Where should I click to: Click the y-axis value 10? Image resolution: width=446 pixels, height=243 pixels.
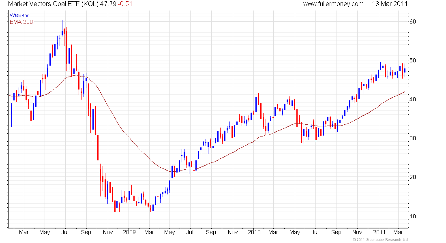(x=413, y=216)
